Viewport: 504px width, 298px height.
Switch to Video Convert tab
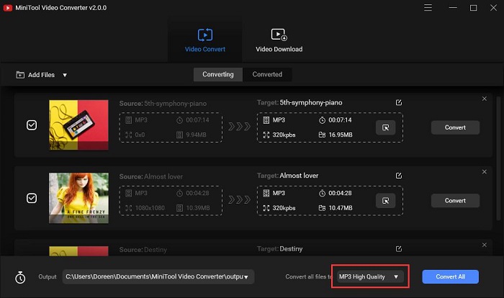[x=205, y=41]
